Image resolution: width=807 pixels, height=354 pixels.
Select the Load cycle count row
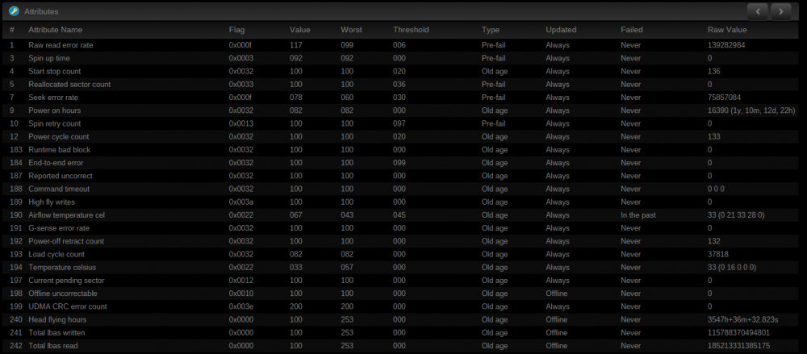400,254
